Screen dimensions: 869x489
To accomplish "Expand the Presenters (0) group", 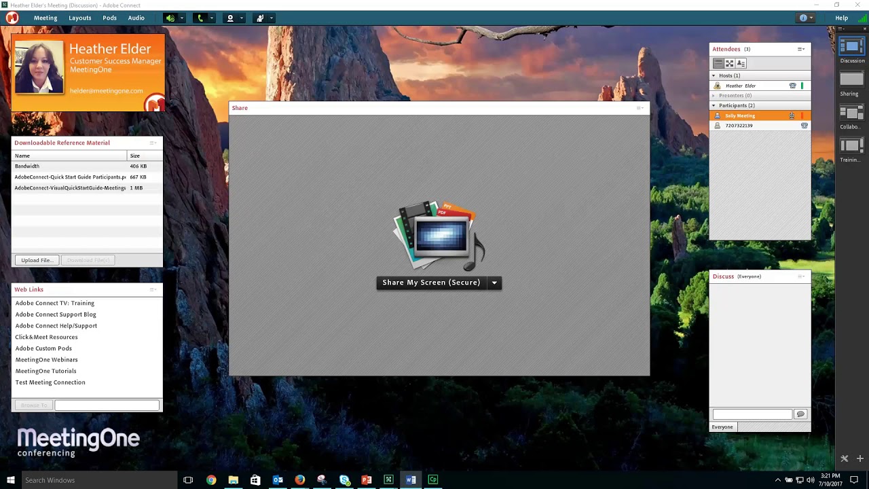I will (x=714, y=96).
